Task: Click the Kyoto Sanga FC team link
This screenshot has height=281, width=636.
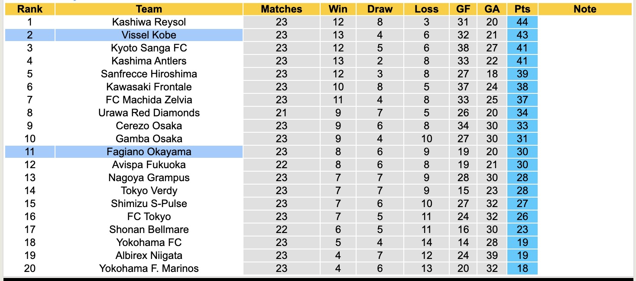Action: pos(149,48)
